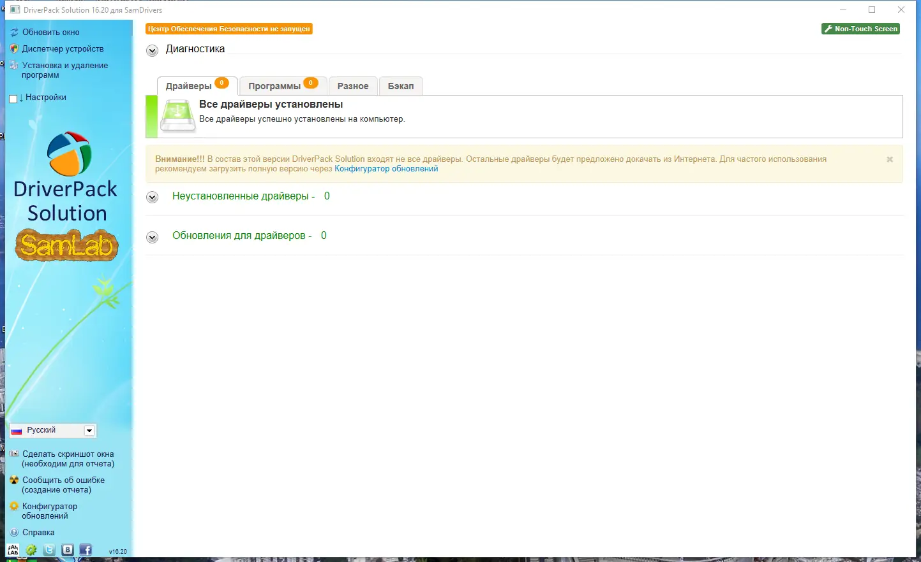Click the green gear icon in the bottom row
The image size is (921, 562).
click(31, 550)
